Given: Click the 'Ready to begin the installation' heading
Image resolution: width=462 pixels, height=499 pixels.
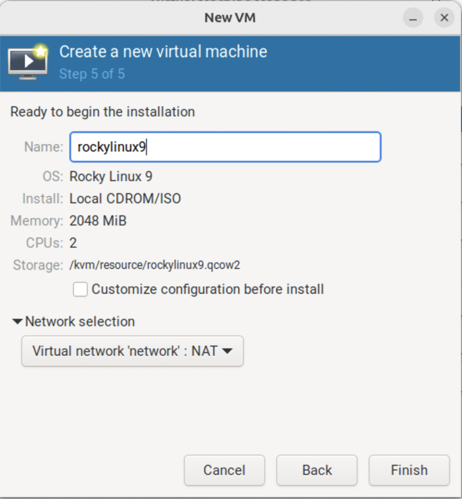Looking at the screenshot, I should 102,112.
